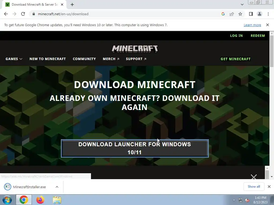
Task: Dismiss the Chrome update notification bar
Action: click(267, 25)
